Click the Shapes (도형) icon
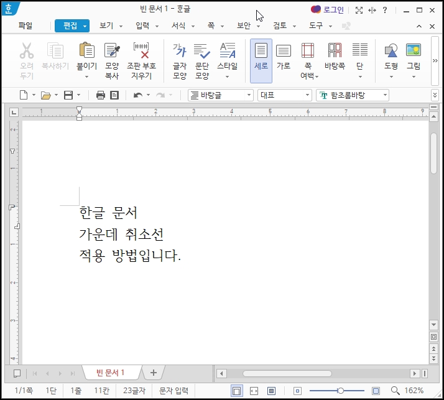The height and width of the screenshot is (400, 444). click(391, 50)
